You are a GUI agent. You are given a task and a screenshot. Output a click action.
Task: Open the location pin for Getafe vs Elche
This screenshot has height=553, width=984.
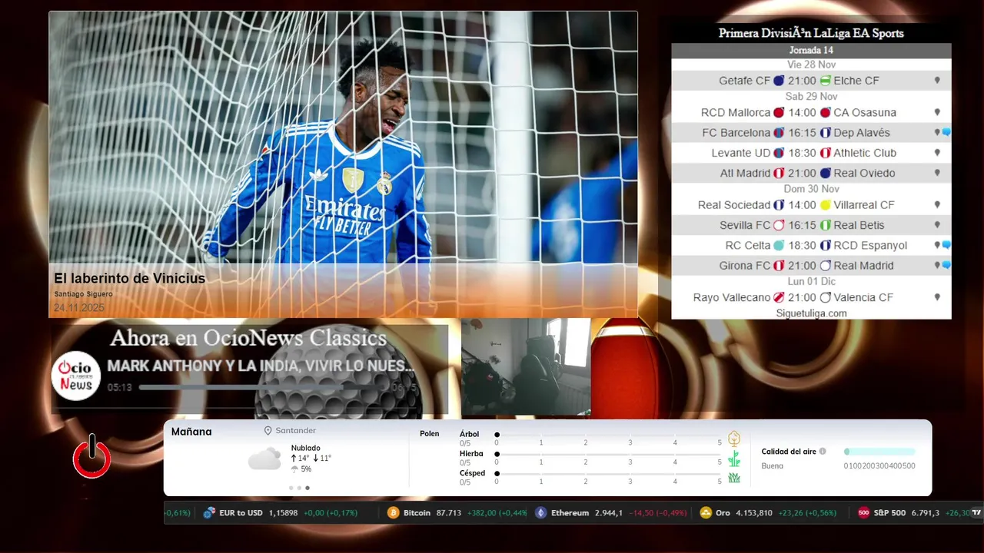(x=937, y=80)
